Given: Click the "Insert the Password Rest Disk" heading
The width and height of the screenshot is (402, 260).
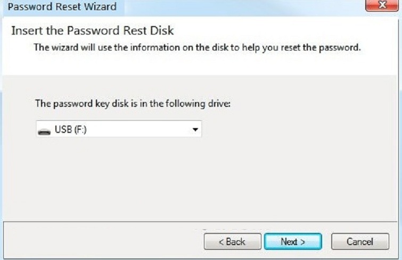Looking at the screenshot, I should coord(93,30).
